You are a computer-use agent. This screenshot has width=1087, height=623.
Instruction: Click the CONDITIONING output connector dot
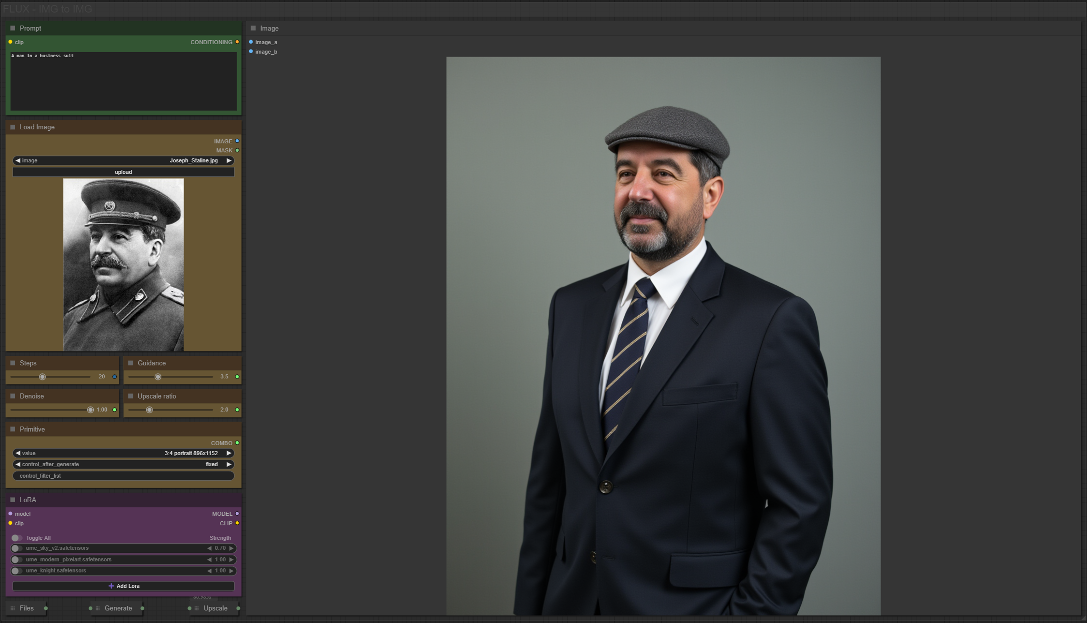[237, 42]
